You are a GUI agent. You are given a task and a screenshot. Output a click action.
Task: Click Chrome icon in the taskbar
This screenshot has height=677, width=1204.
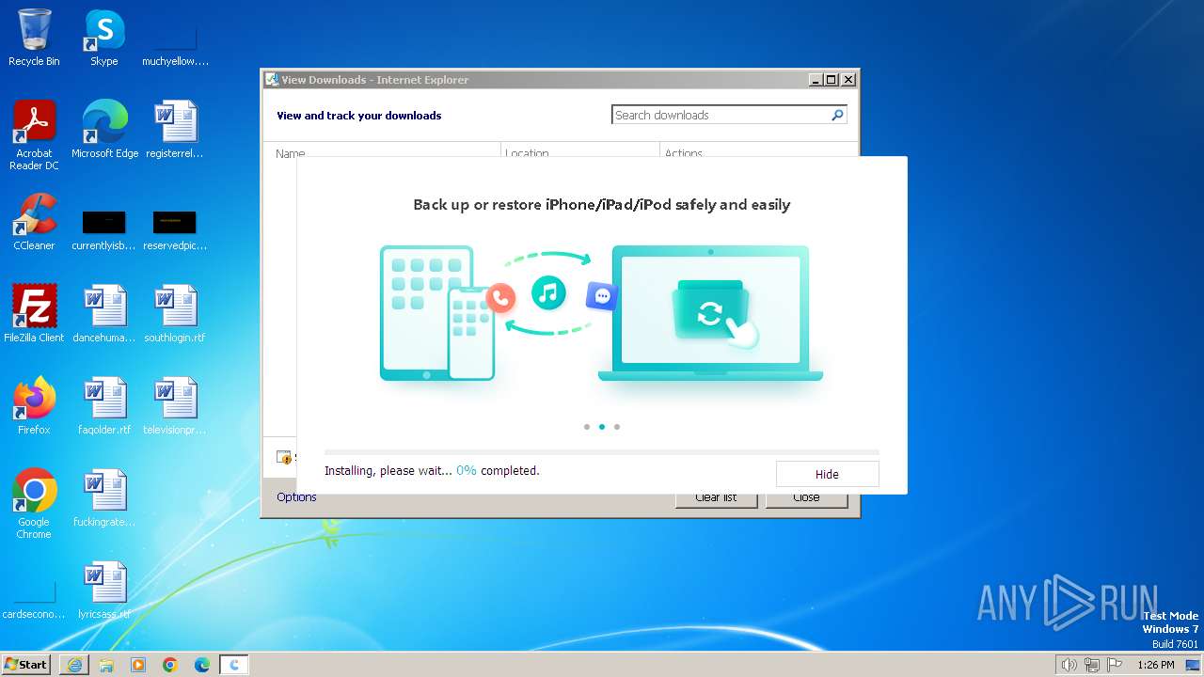tap(170, 665)
